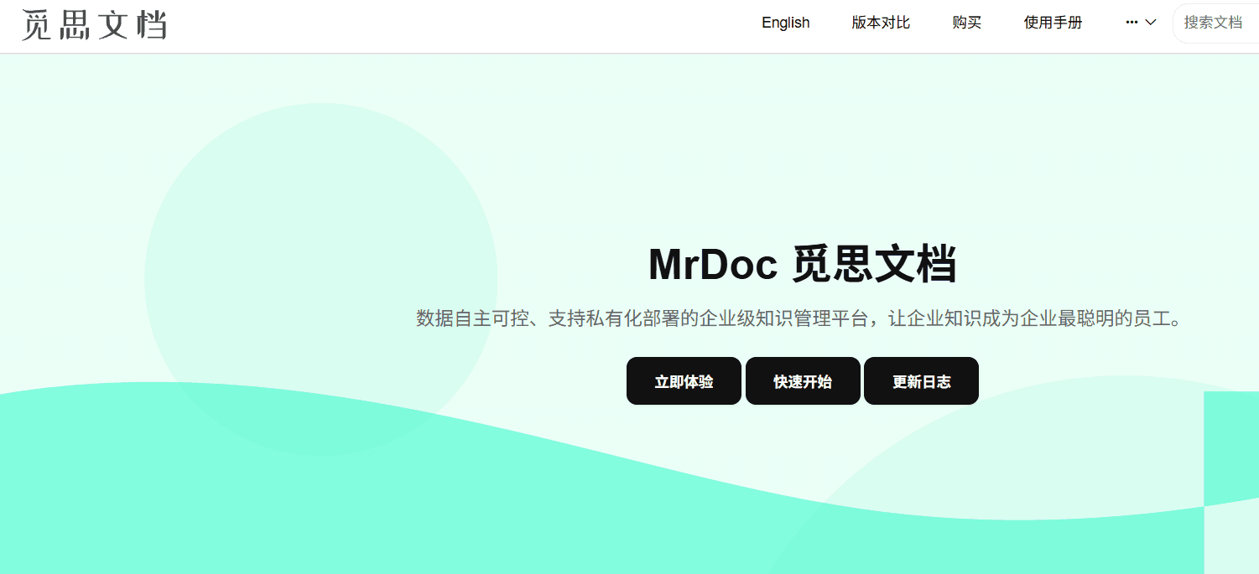Expand the ··· more menu dropdown
Screen dimensions: 1259x574
point(1141,23)
